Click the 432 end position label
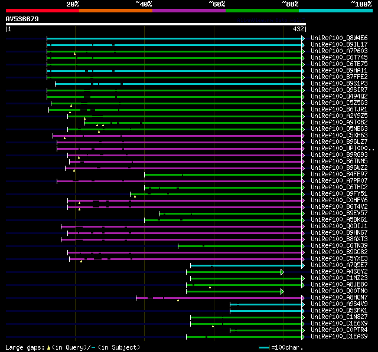The height and width of the screenshot is (352, 378). click(298, 29)
